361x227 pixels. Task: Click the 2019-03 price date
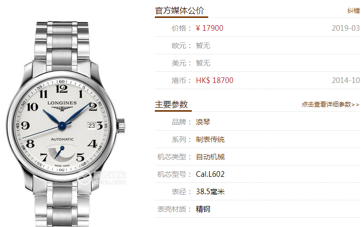click(x=346, y=28)
